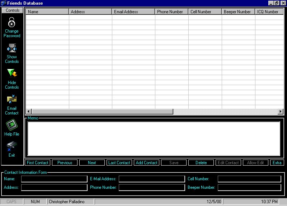Screen dimensions: 287x206
Task: Click the Change Password padlock icon
Action: click(x=12, y=22)
